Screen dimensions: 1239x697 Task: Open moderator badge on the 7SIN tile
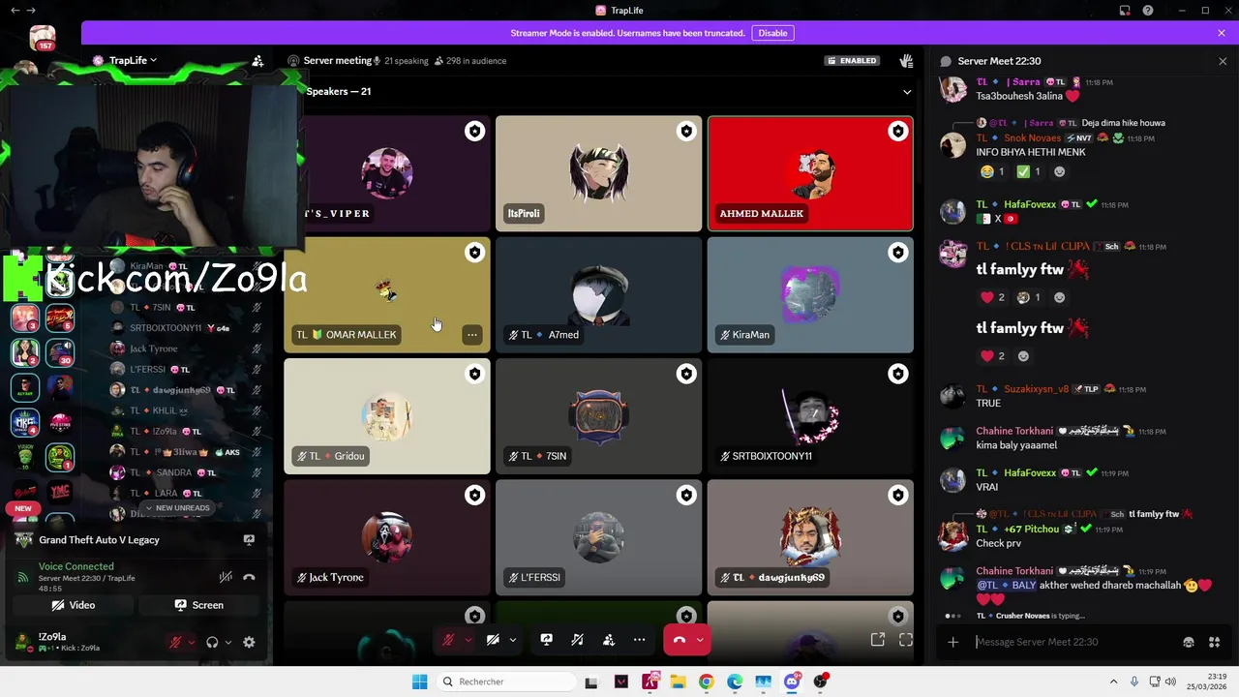[686, 374]
